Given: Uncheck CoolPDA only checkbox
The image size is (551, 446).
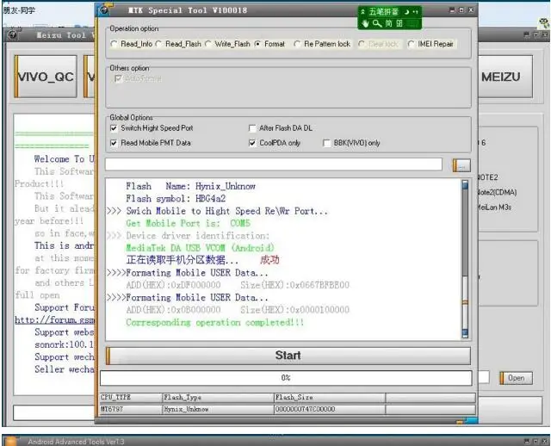Looking at the screenshot, I should (x=275, y=143).
